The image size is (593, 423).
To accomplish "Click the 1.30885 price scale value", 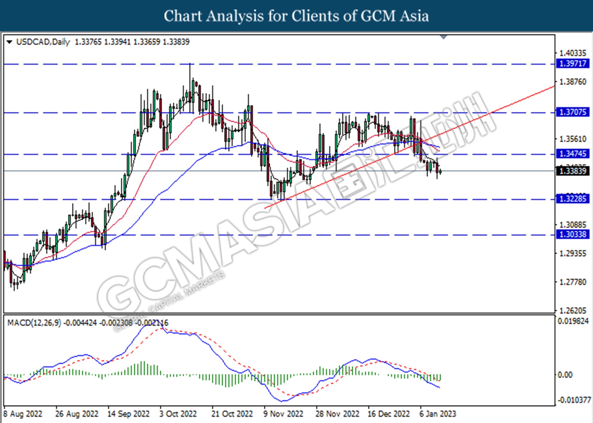I will click(573, 225).
